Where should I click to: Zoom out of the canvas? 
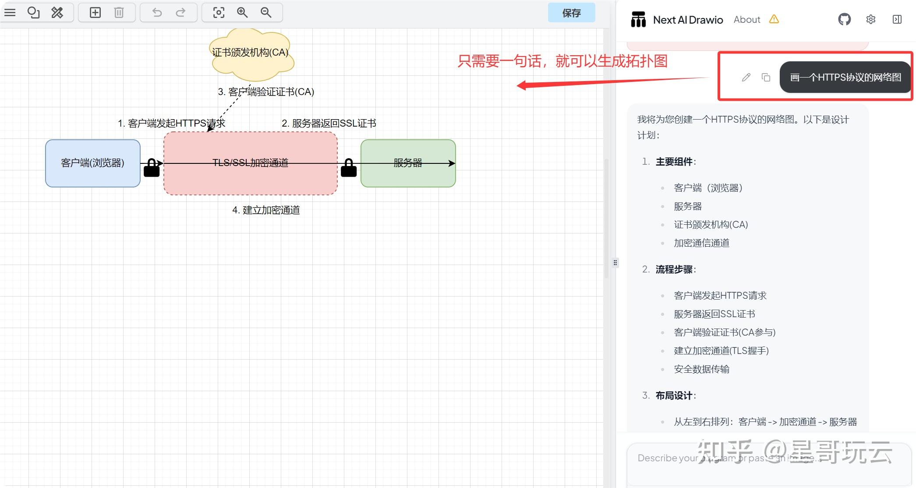tap(266, 12)
